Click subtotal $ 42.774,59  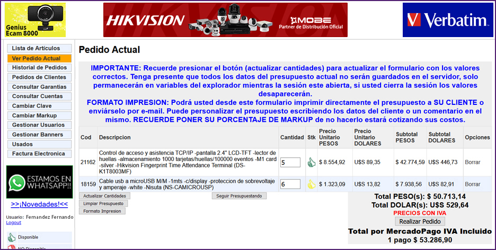point(410,163)
